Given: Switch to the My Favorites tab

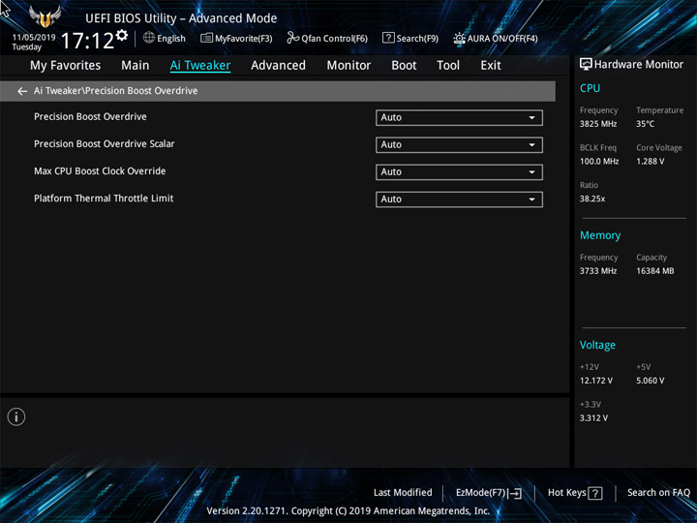Looking at the screenshot, I should point(66,66).
